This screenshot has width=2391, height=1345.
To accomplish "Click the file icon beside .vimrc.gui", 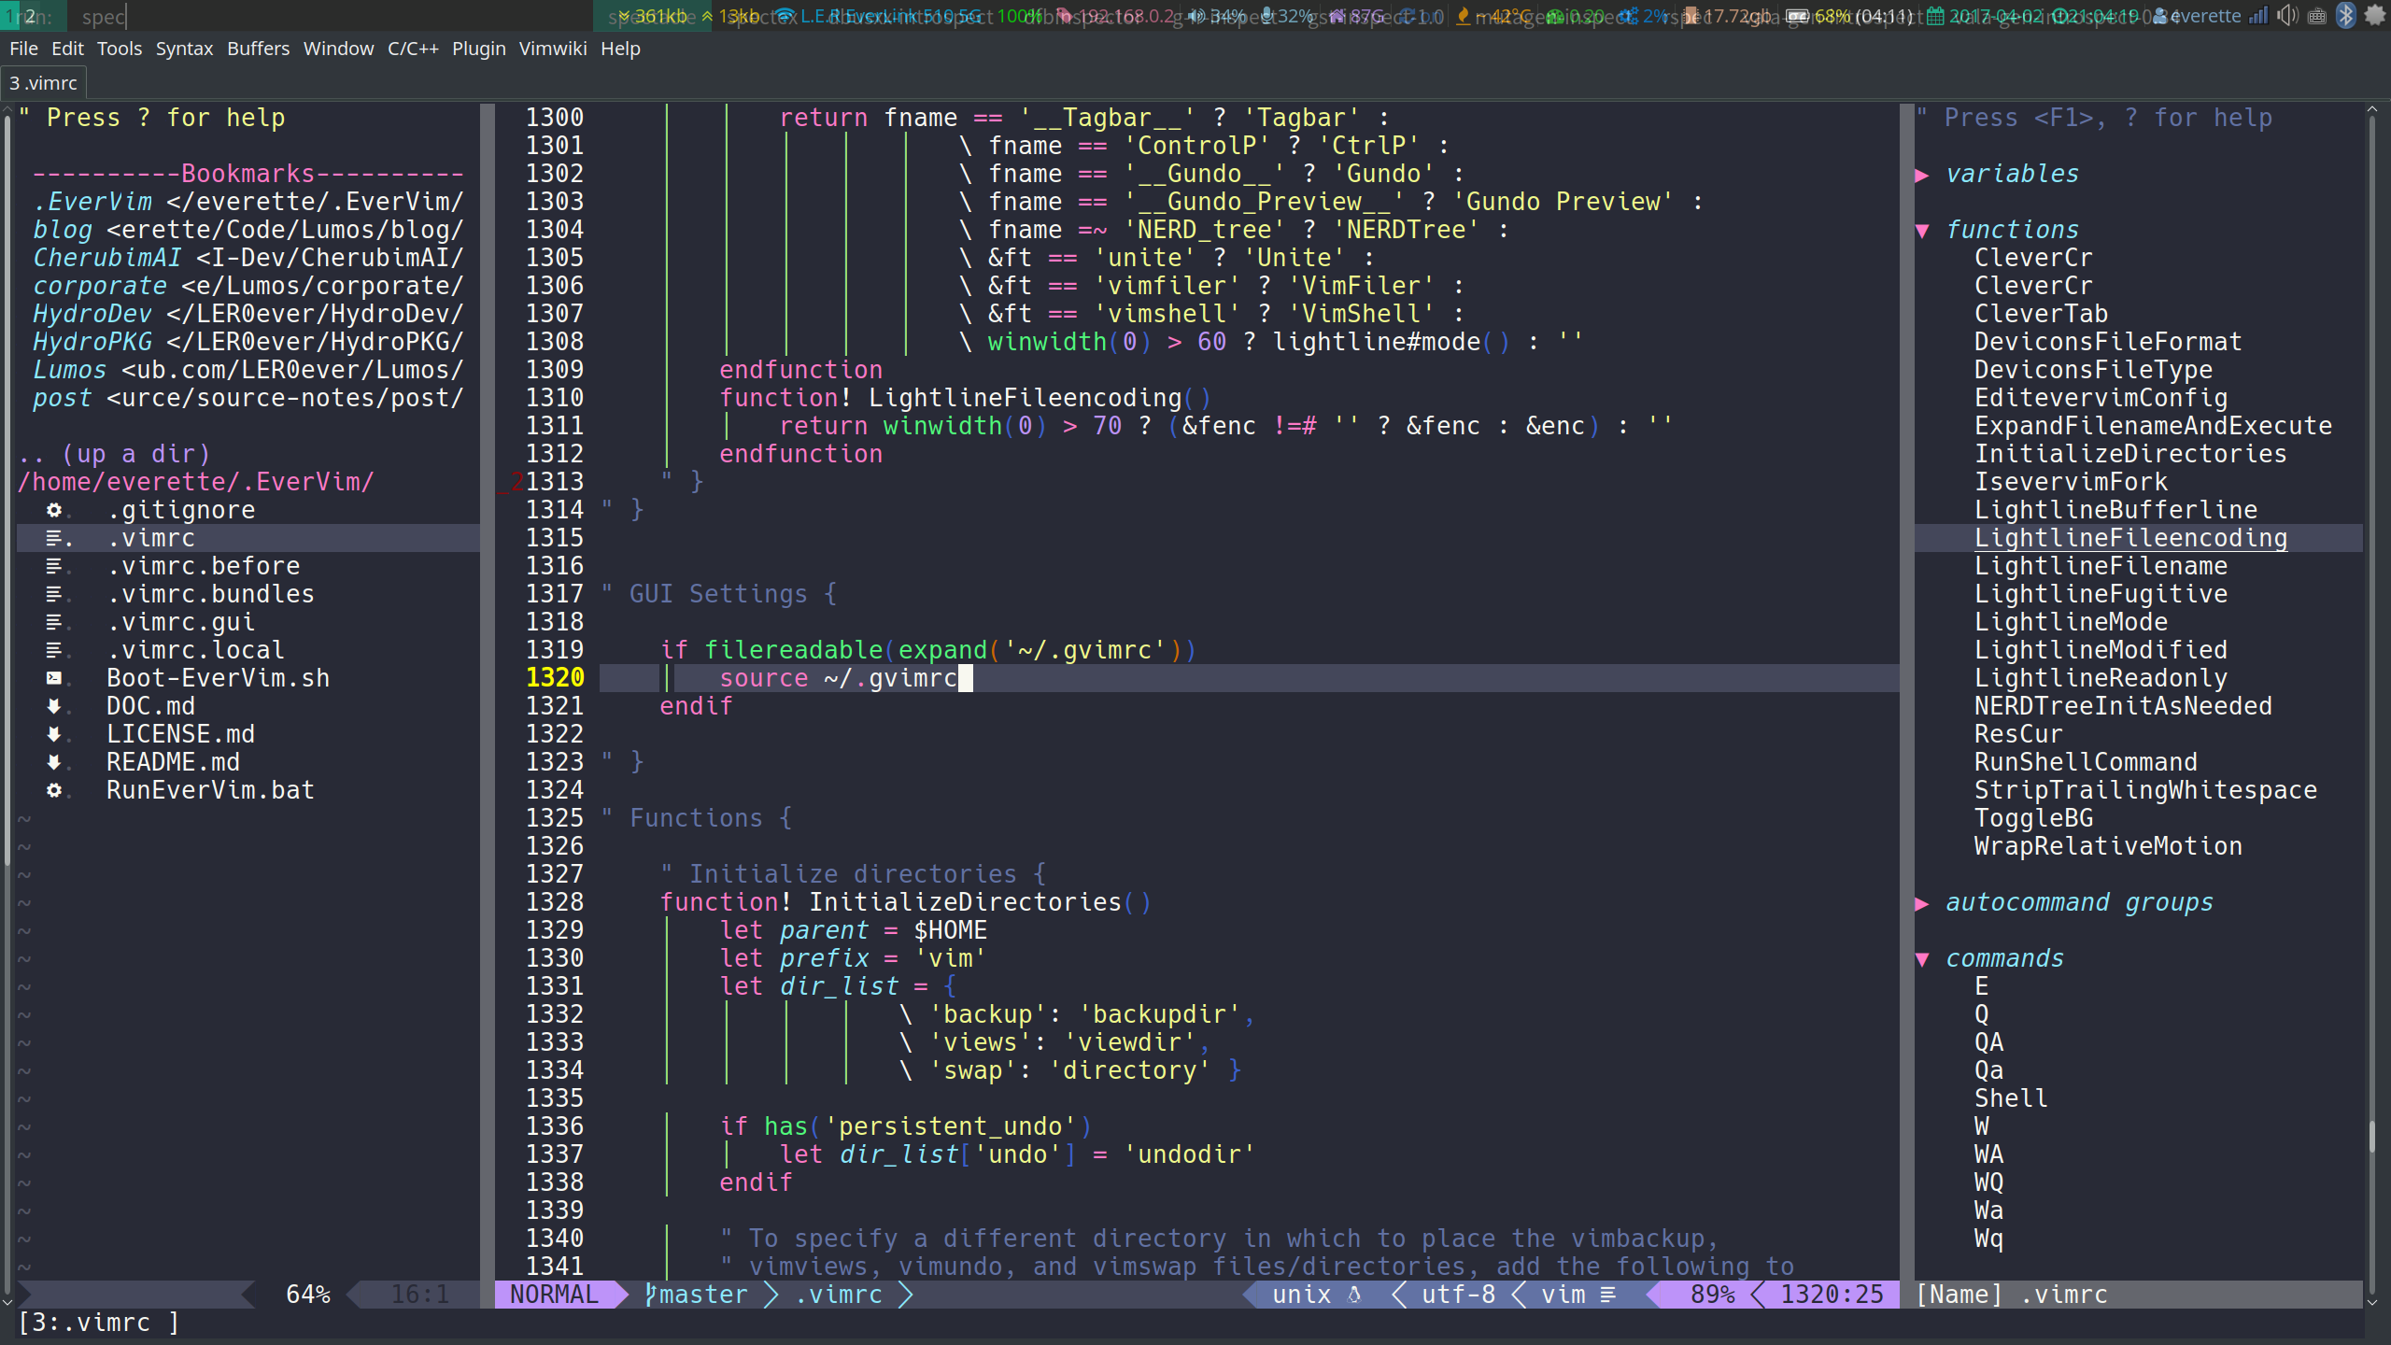I will pyautogui.click(x=54, y=622).
